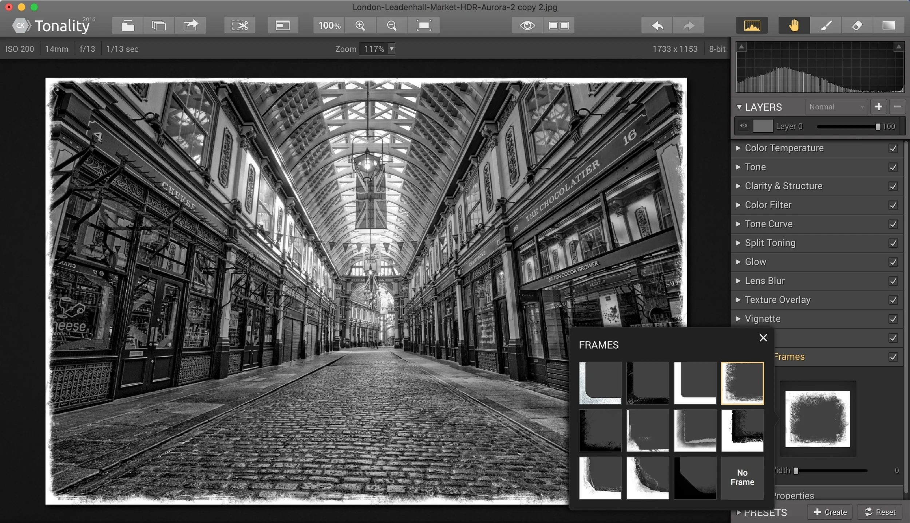Select the gradient mask tool
Image resolution: width=910 pixels, height=523 pixels.
coord(889,25)
